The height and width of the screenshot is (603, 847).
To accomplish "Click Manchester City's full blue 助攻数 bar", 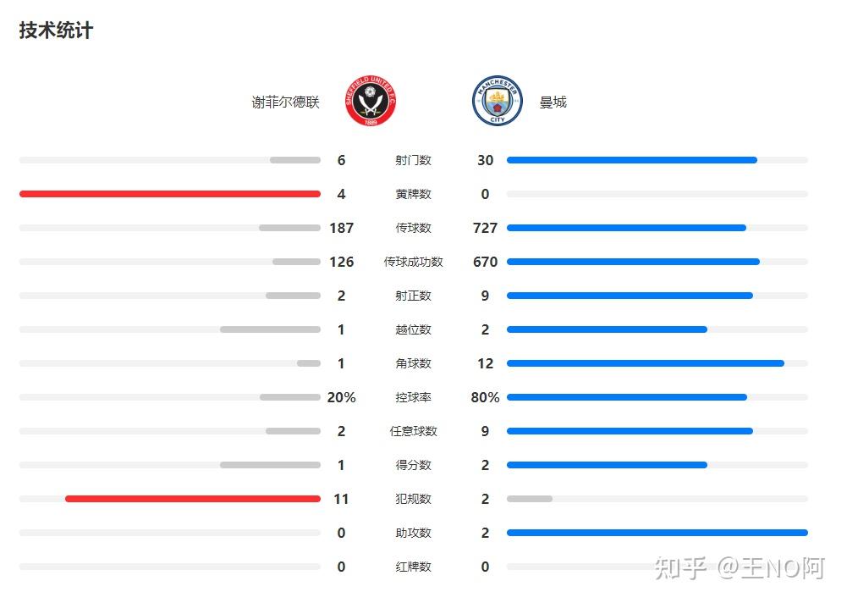I will (x=657, y=533).
